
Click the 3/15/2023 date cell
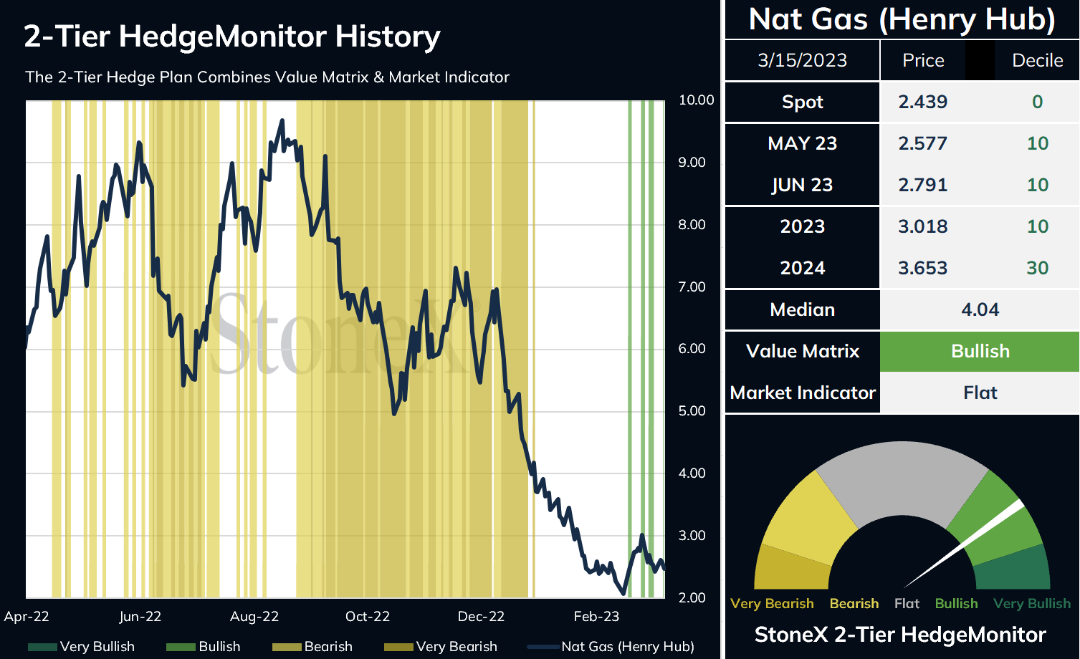(802, 60)
